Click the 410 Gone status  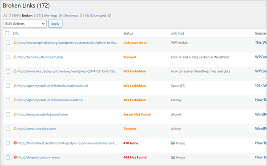pos(131,143)
